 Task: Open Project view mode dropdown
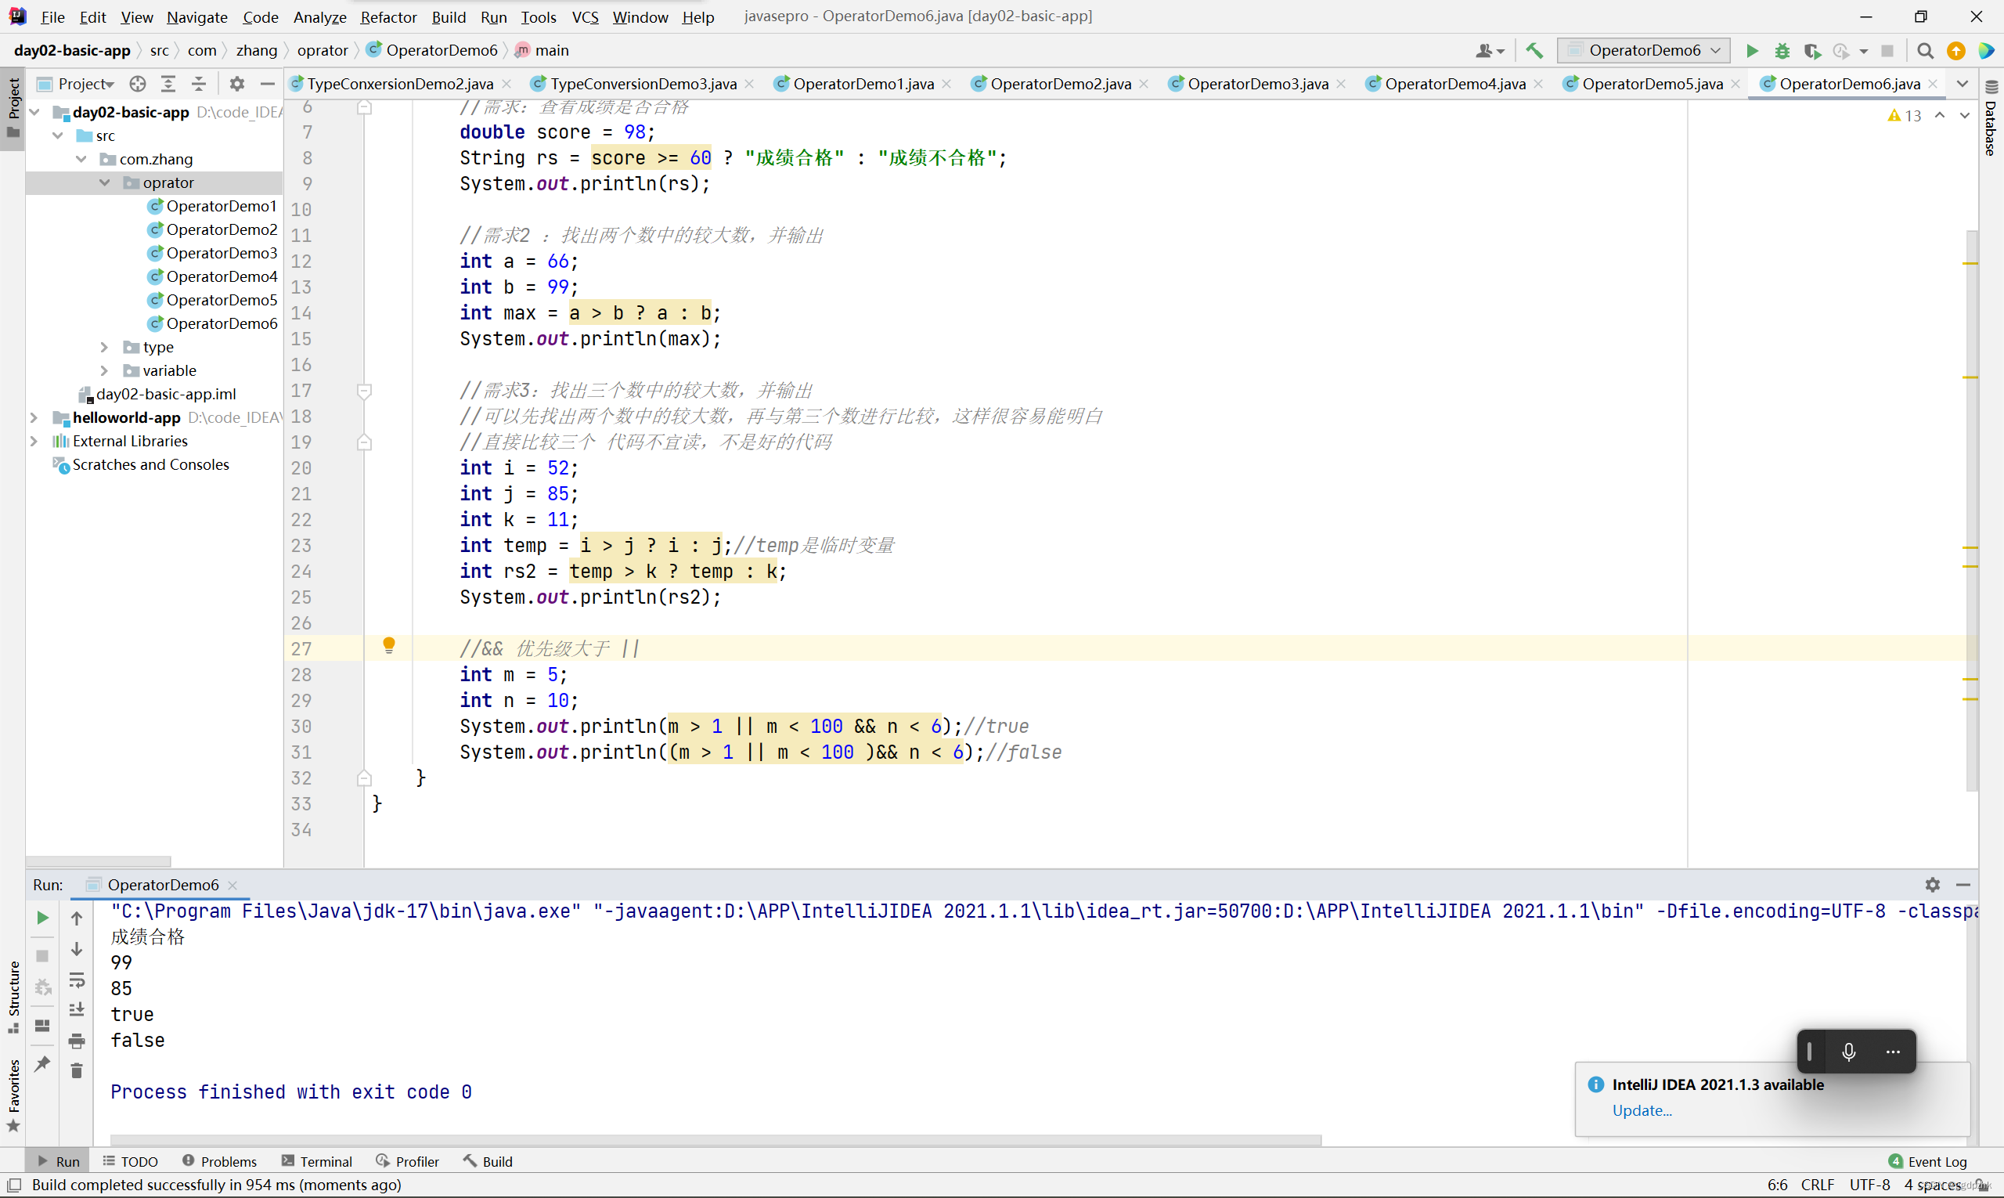pyautogui.click(x=85, y=83)
